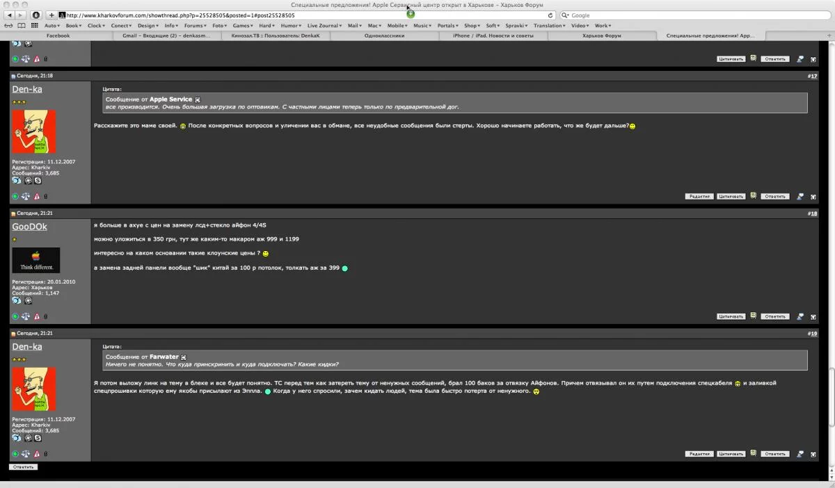Image resolution: width=835 pixels, height=488 pixels.
Task: Expand the Book bookmarks folder
Action: pyautogui.click(x=74, y=26)
